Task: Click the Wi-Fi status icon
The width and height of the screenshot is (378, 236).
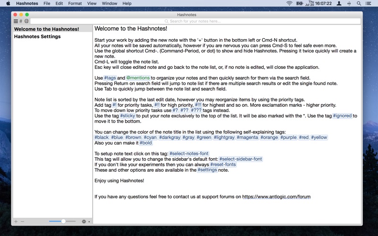Action: 289,3
